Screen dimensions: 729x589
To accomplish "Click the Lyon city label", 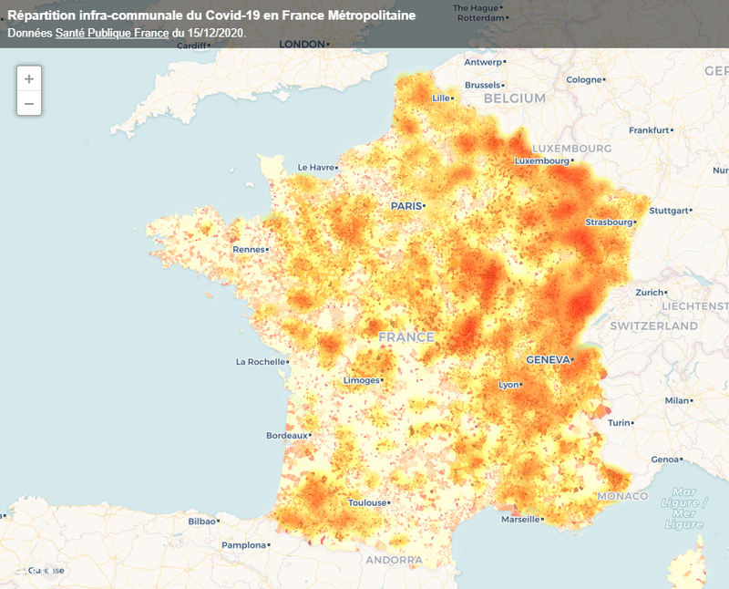I will (x=508, y=385).
